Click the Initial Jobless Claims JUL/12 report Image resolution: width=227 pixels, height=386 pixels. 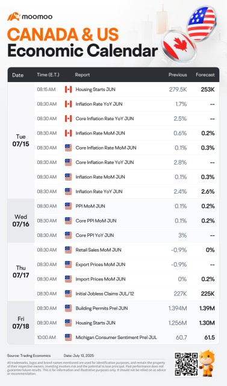coord(105,294)
